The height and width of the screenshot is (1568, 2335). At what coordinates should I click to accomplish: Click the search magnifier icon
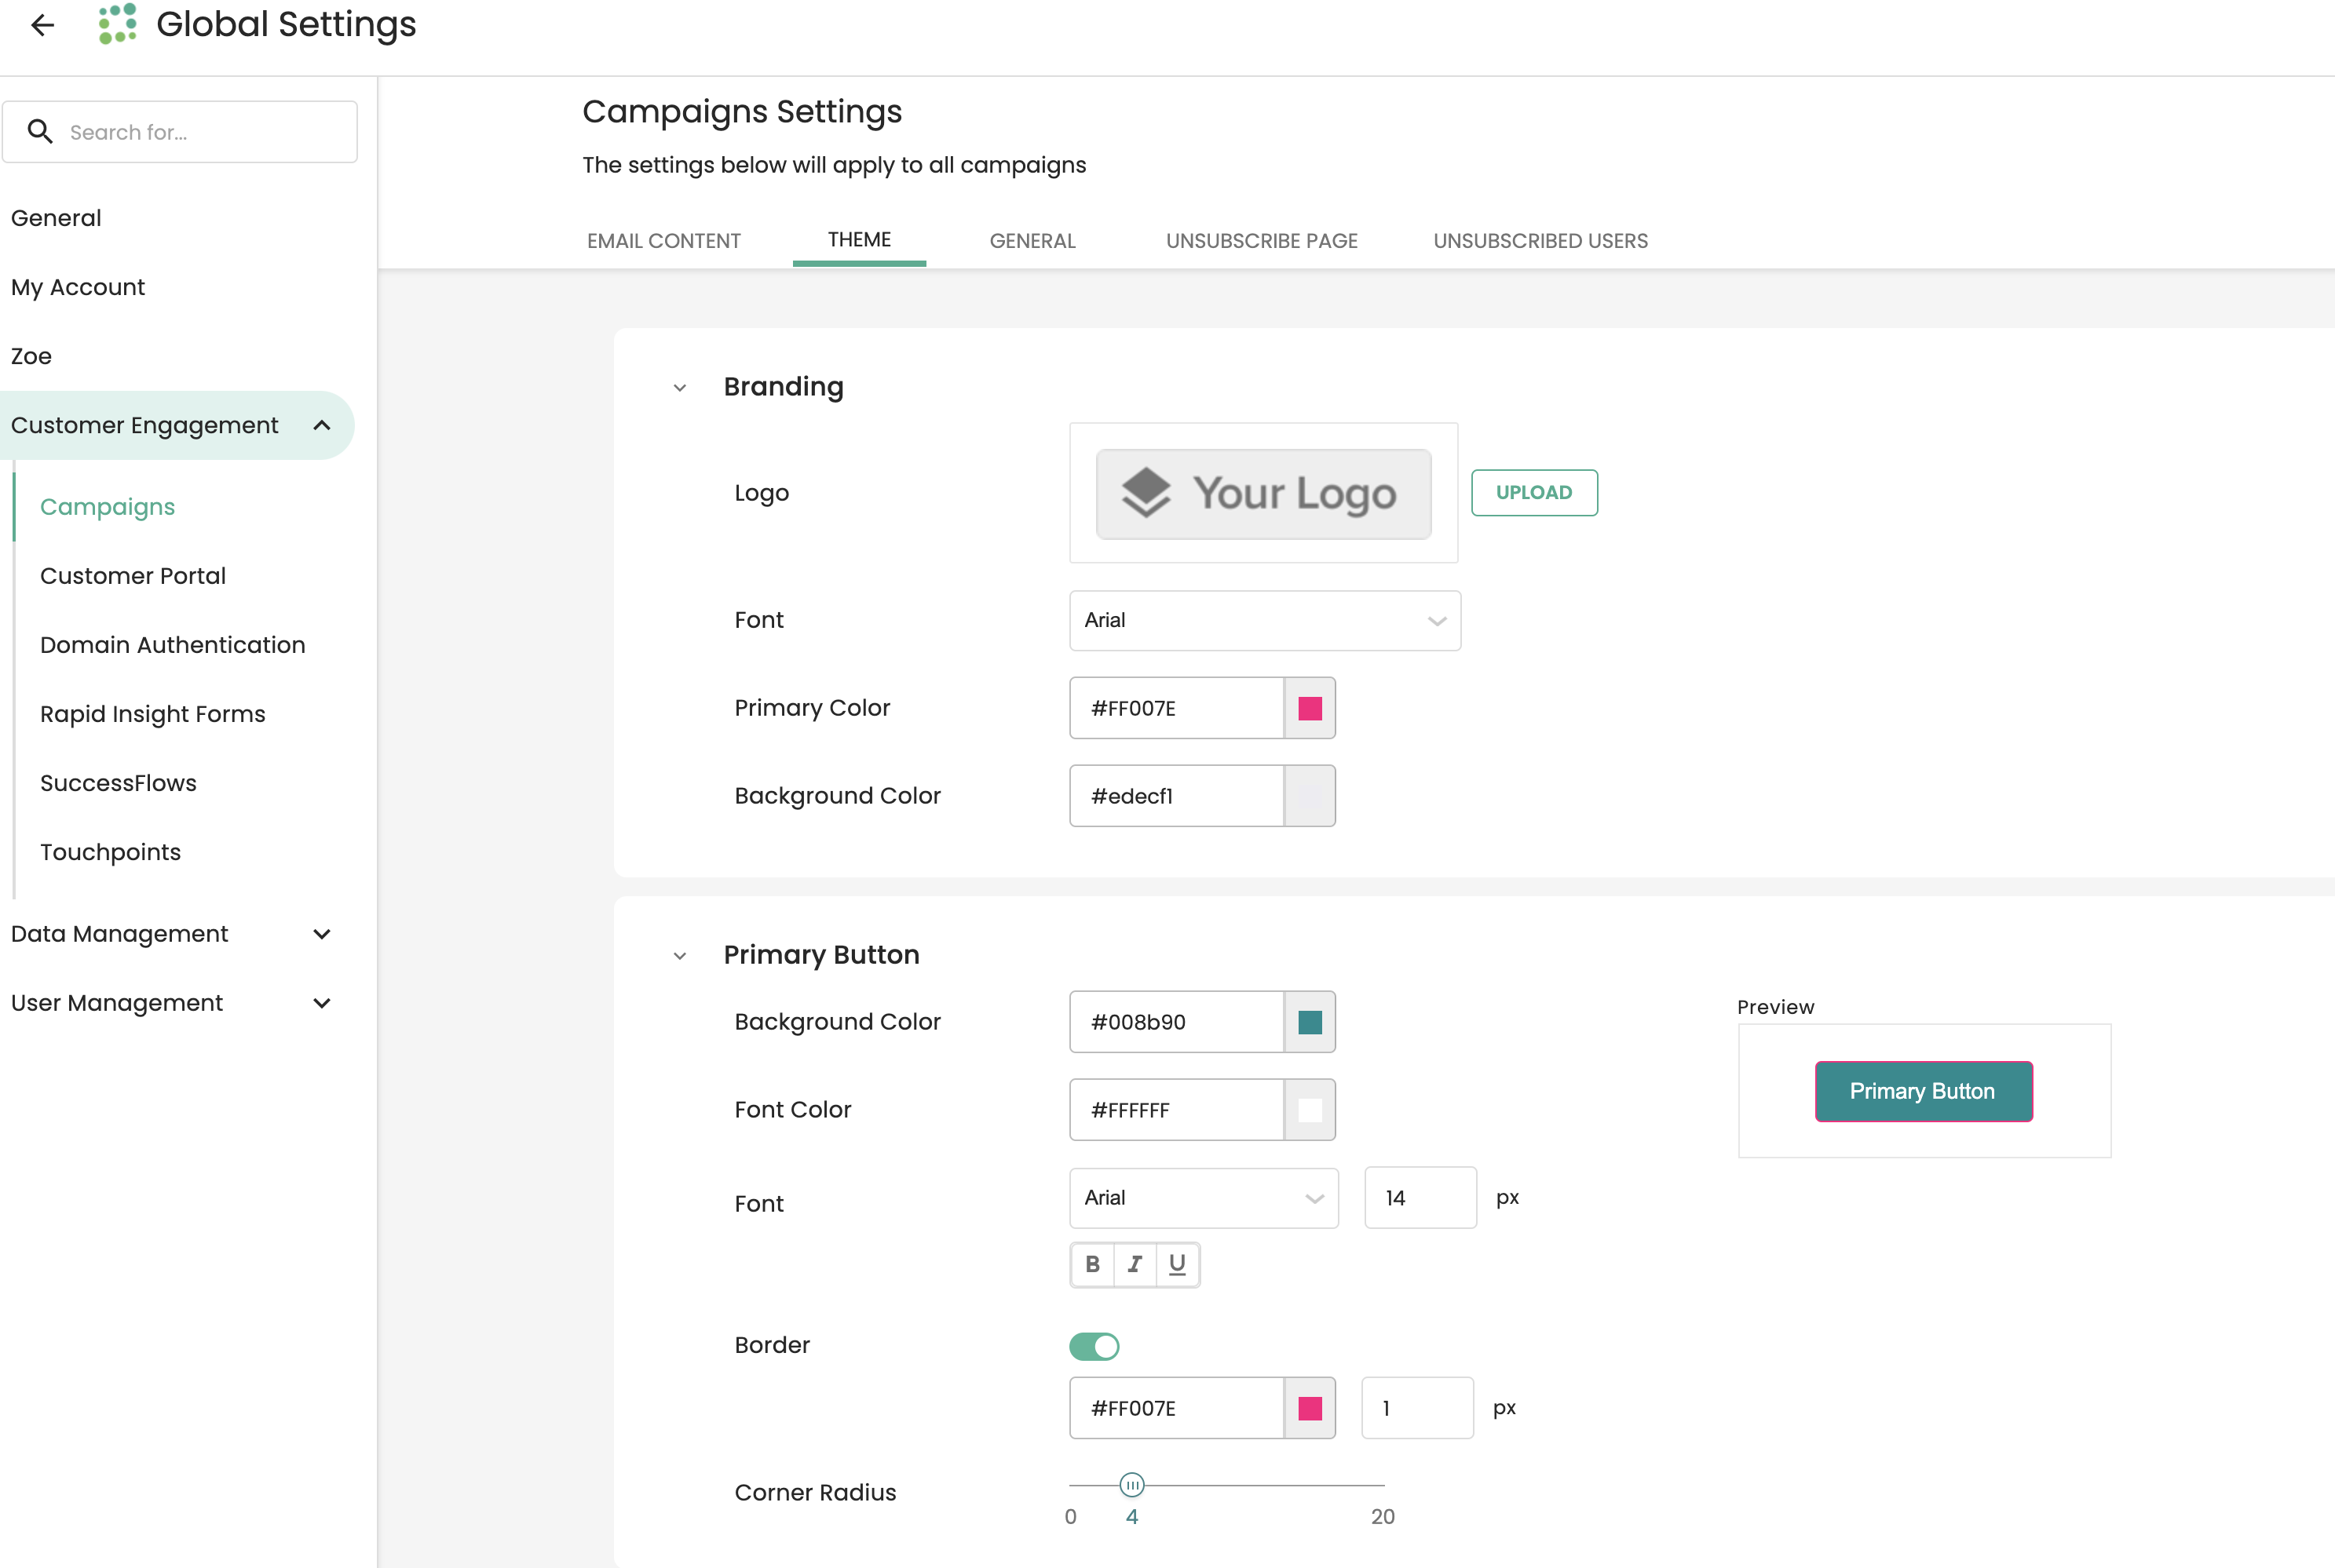coord(40,131)
